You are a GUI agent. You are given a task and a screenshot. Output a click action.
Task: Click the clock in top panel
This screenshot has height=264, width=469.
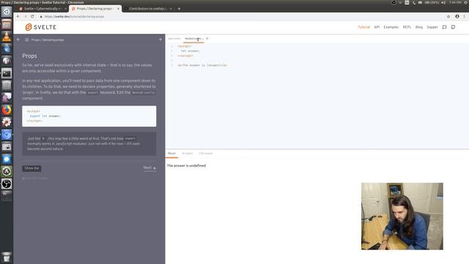click(455, 2)
